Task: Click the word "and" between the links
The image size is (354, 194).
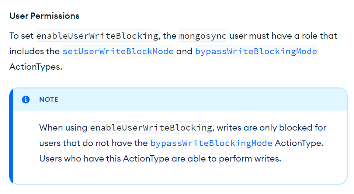Action: (184, 51)
